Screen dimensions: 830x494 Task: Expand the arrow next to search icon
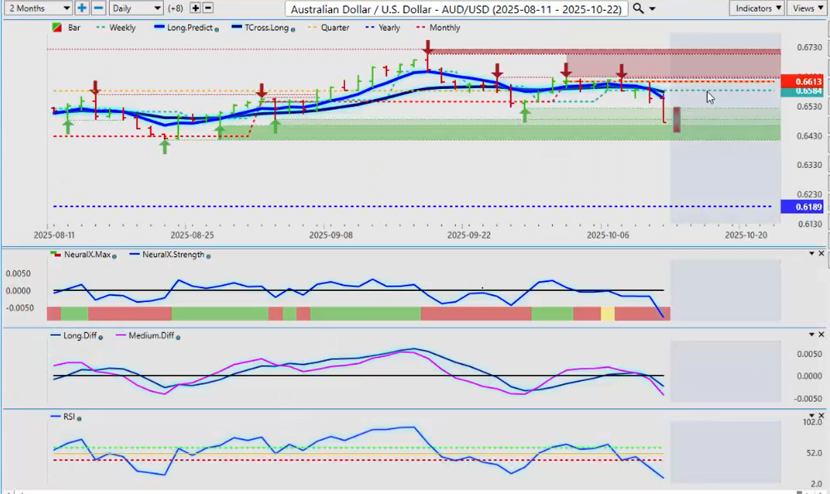(x=652, y=8)
